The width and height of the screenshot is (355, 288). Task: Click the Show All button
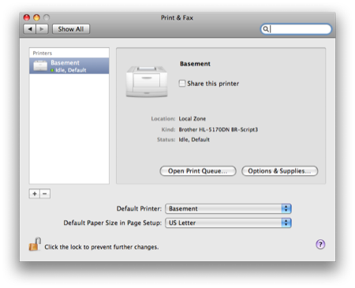point(71,29)
